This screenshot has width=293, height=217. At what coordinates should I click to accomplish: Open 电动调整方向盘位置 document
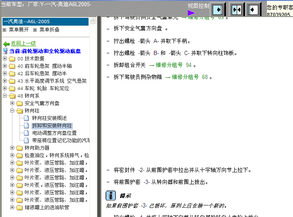click(x=54, y=133)
